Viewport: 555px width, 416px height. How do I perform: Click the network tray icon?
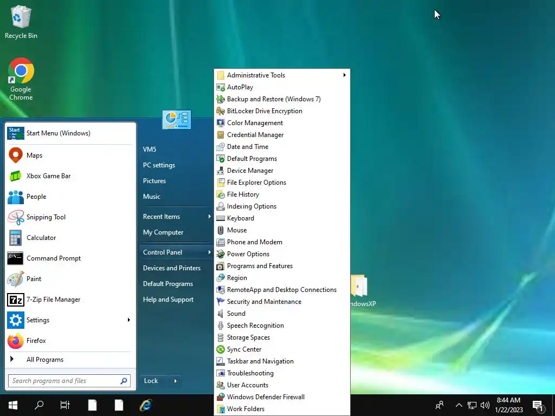(472, 405)
